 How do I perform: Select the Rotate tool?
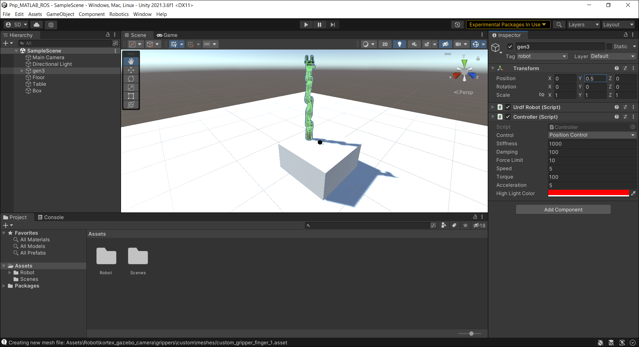(131, 78)
